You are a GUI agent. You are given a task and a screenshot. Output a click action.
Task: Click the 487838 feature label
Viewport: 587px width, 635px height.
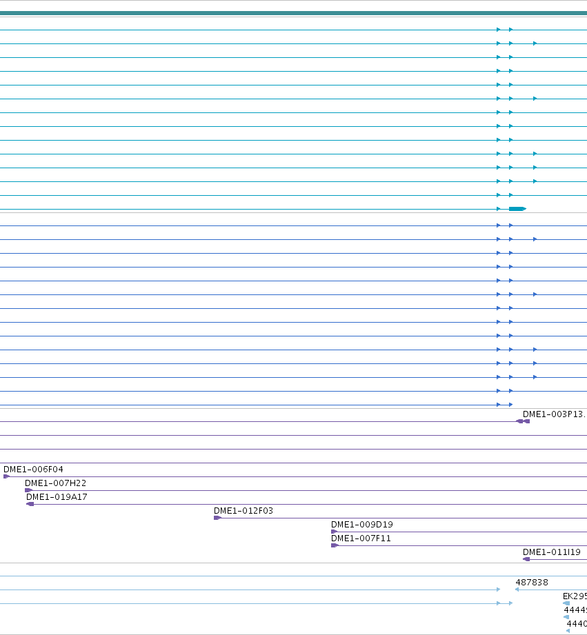pyautogui.click(x=532, y=583)
